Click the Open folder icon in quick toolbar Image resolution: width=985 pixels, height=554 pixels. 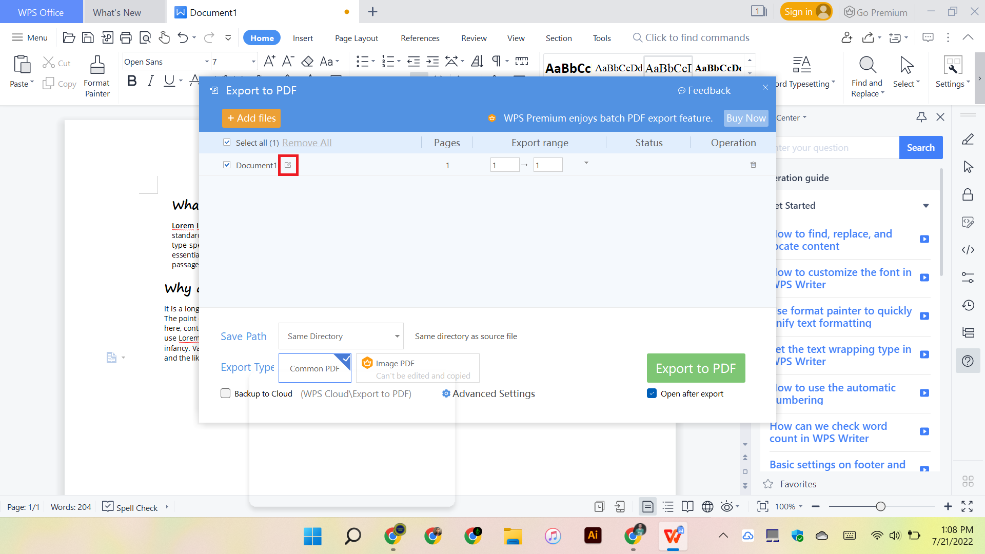pyautogui.click(x=69, y=37)
